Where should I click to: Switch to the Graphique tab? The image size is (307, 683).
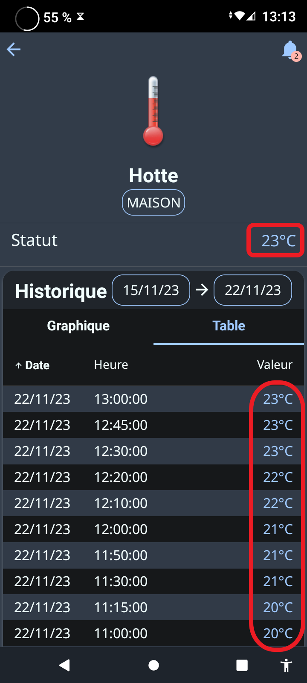(78, 326)
